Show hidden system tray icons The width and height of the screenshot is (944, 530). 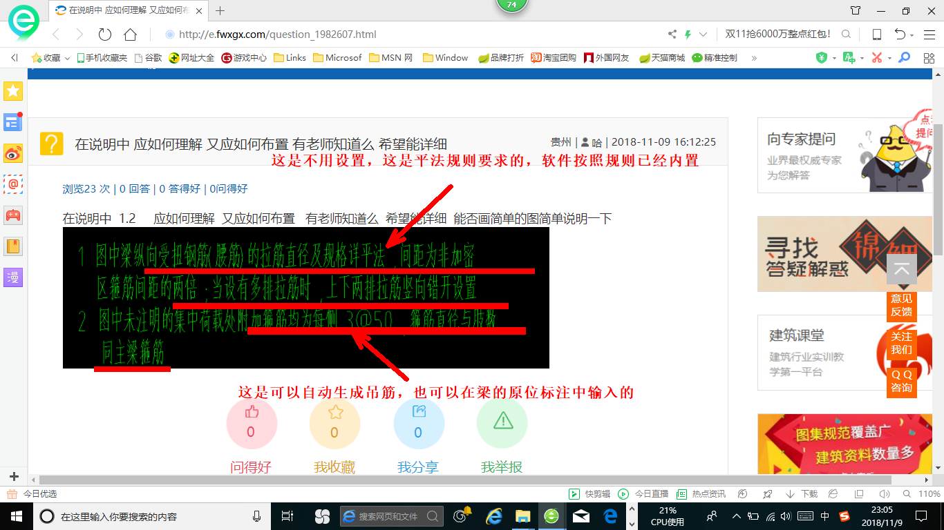736,516
